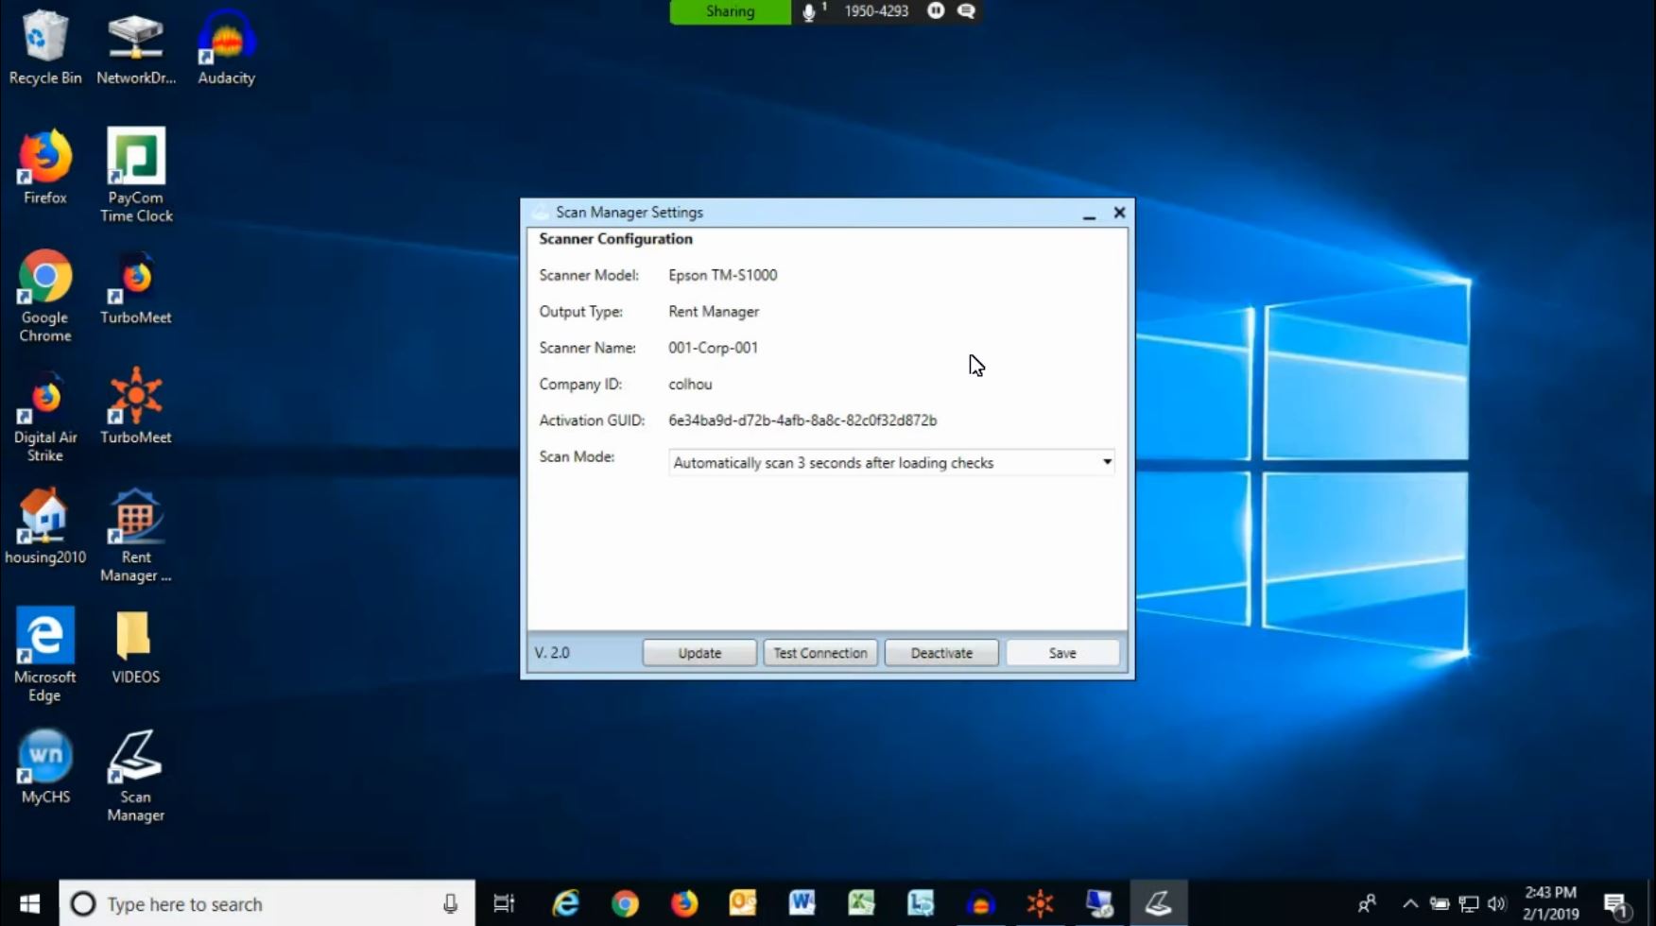Screen dimensions: 1656x926
Task: Open the VIDEOS folder on desktop
Action: coord(135,647)
